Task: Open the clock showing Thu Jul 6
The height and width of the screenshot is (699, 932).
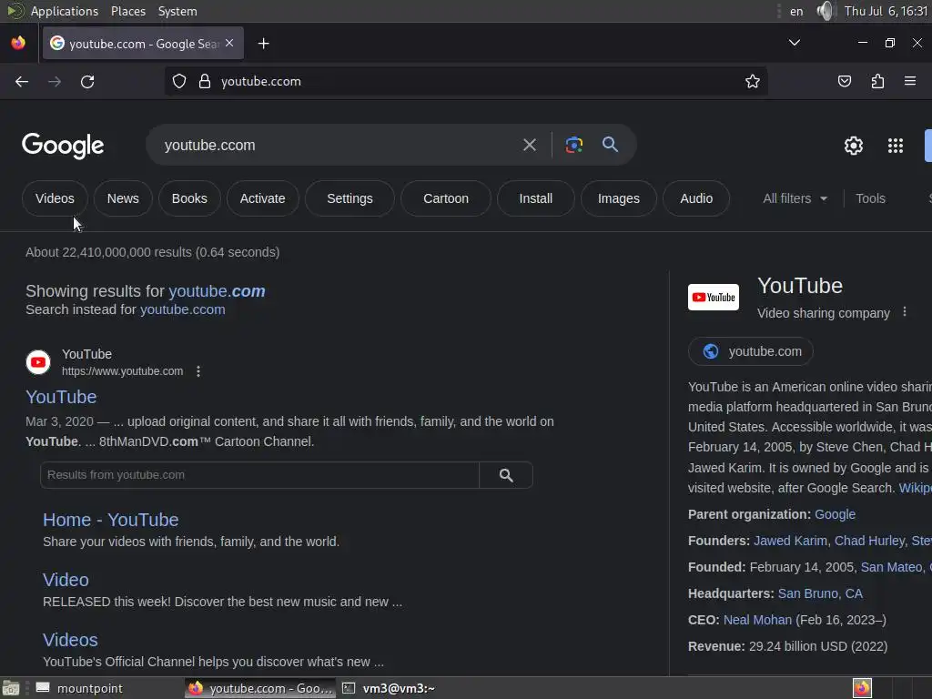Action: [x=886, y=11]
